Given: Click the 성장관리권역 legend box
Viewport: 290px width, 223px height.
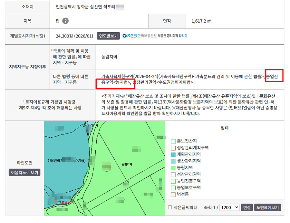Looking at the screenshot, I should (x=173, y=175).
